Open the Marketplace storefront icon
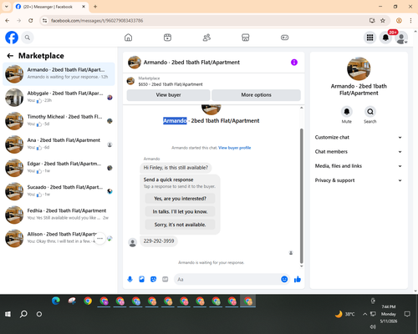 tap(246, 38)
